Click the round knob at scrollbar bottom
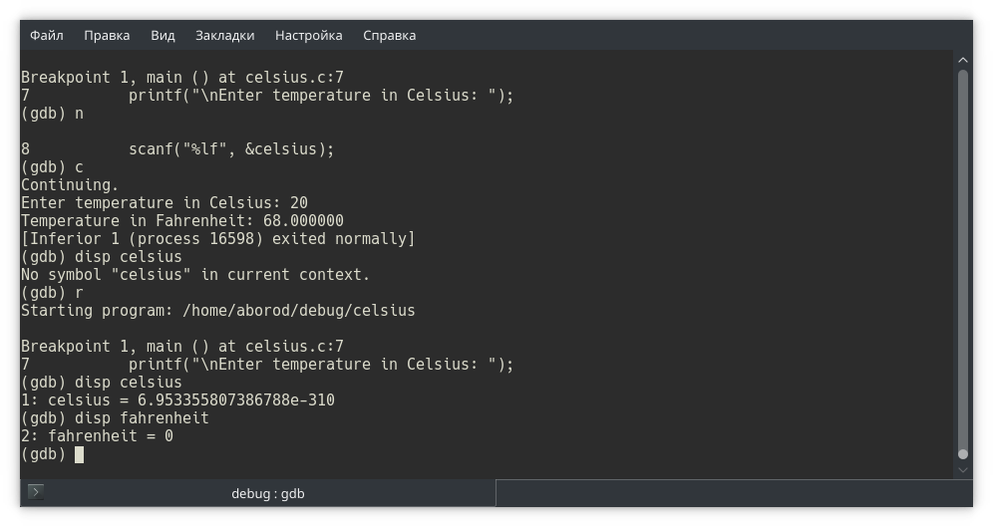Image resolution: width=993 pixels, height=527 pixels. tap(962, 454)
